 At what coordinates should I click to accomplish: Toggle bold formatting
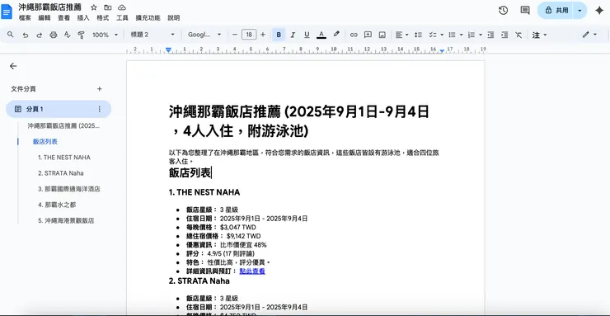tap(279, 35)
